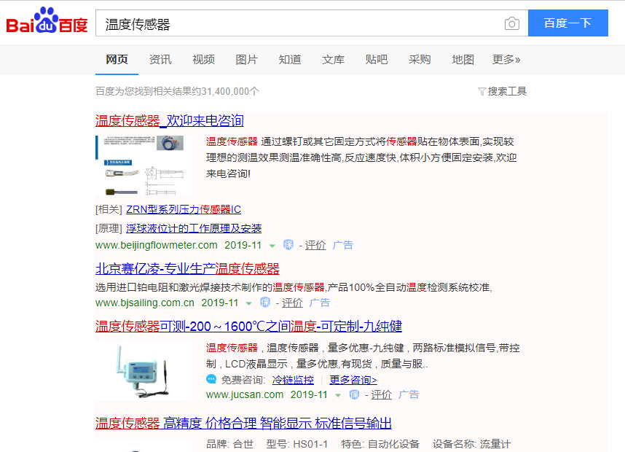Click the 百度一下 search button

[x=568, y=23]
